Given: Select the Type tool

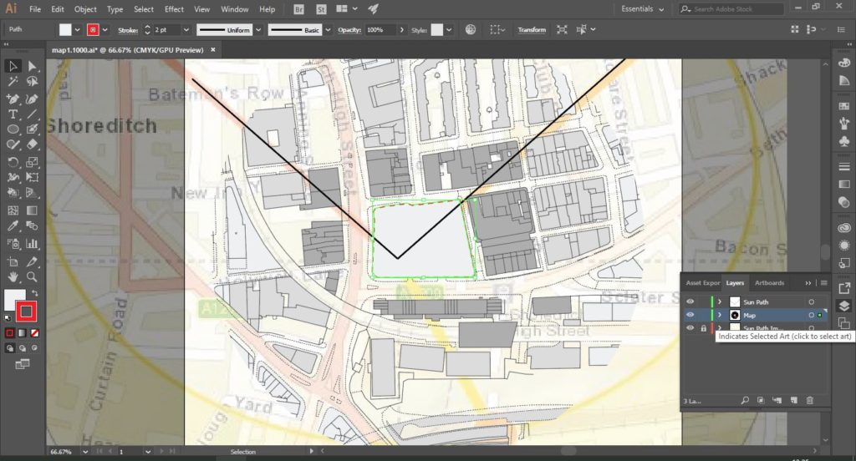Looking at the screenshot, I should (13, 114).
